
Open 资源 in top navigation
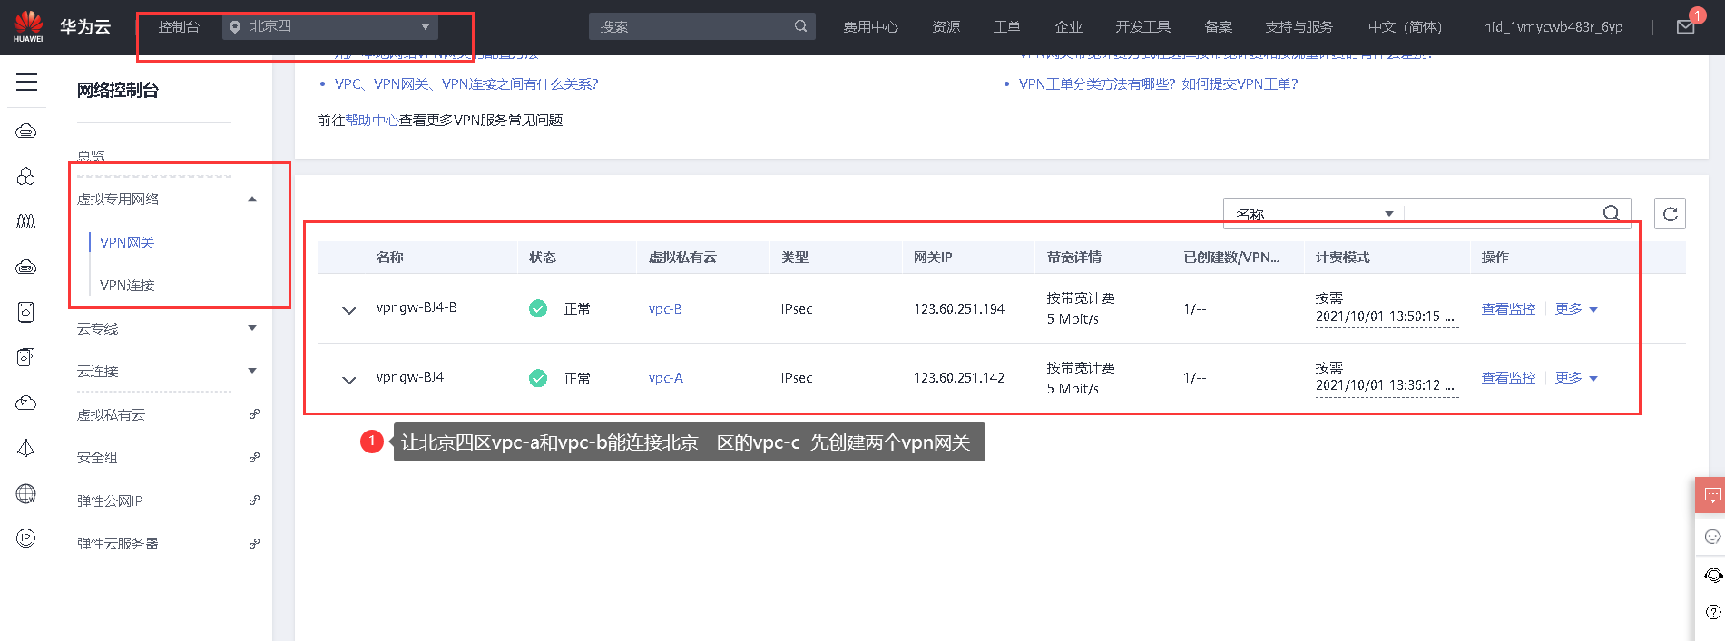946,27
